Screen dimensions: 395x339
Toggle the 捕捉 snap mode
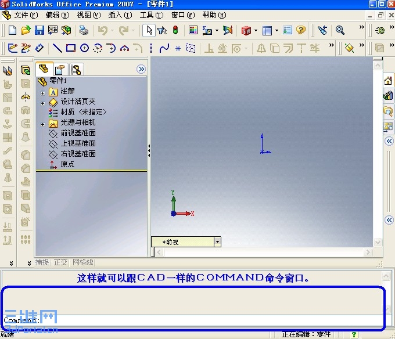pyautogui.click(x=42, y=262)
